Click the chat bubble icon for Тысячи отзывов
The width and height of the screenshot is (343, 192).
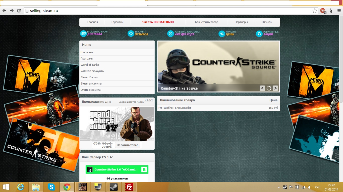point(131,33)
